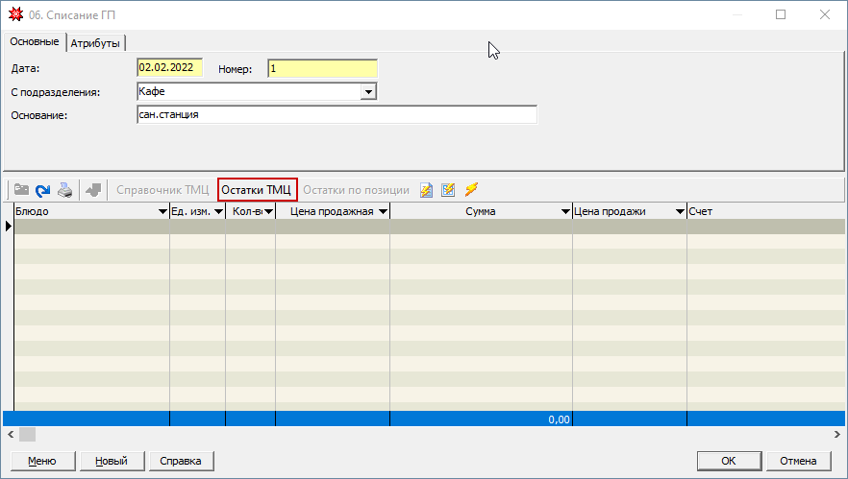848x479 pixels.
Task: Expand the Сумма column filter arrow
Action: coord(565,212)
